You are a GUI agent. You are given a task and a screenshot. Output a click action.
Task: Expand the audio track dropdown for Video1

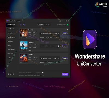tap(52, 37)
